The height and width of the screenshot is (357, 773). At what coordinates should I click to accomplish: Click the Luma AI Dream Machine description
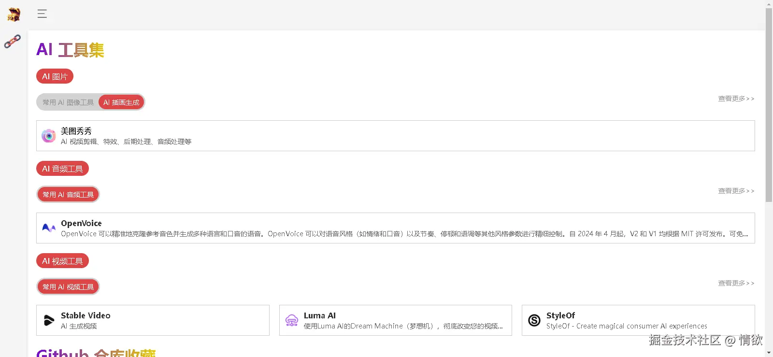pos(403,326)
